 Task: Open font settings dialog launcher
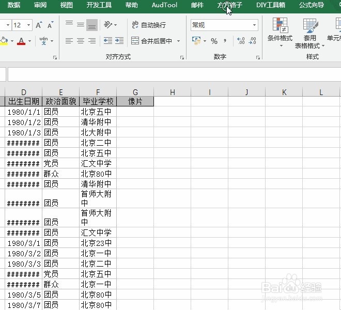pos(55,57)
